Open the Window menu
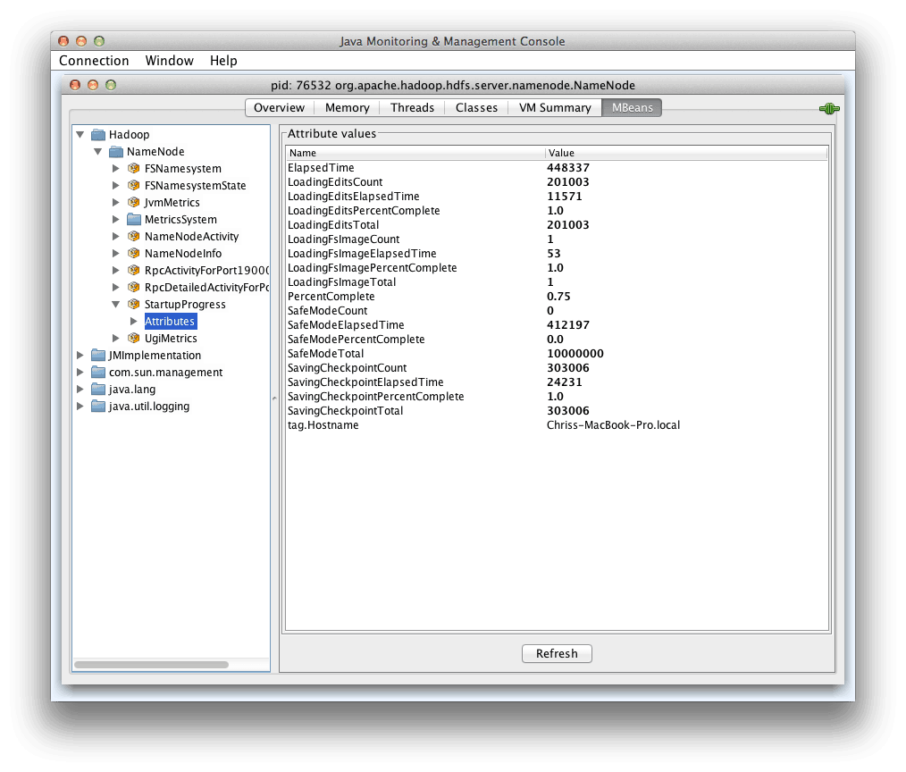The height and width of the screenshot is (772, 906). coord(169,61)
